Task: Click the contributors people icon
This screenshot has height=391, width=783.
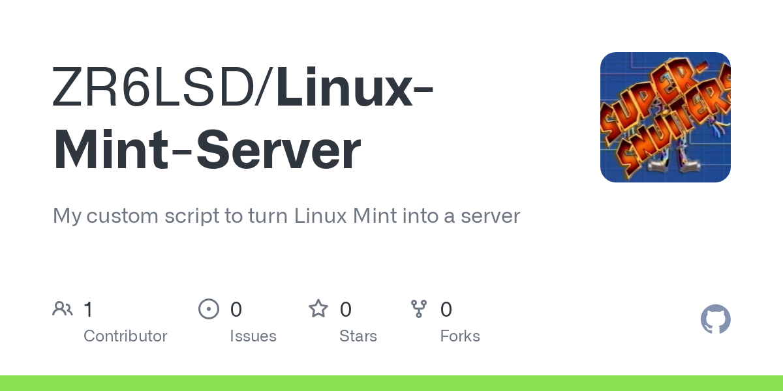Action: click(x=63, y=308)
